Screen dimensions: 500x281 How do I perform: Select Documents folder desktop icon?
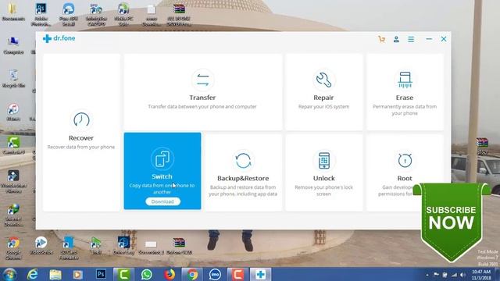point(13,12)
